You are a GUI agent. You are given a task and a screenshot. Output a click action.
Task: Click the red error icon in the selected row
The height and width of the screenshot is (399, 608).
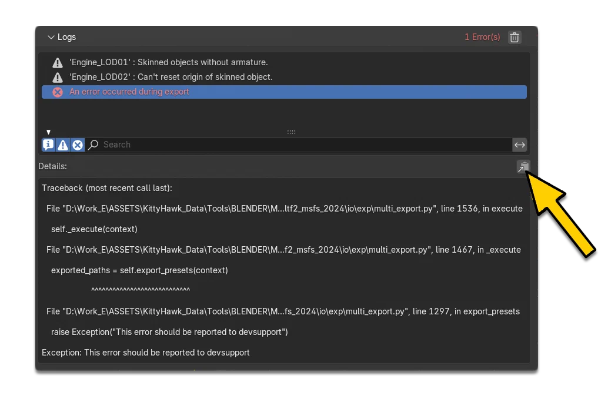pyautogui.click(x=58, y=92)
